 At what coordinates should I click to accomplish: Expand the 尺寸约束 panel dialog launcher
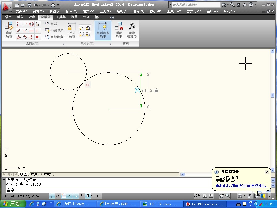point(110,44)
